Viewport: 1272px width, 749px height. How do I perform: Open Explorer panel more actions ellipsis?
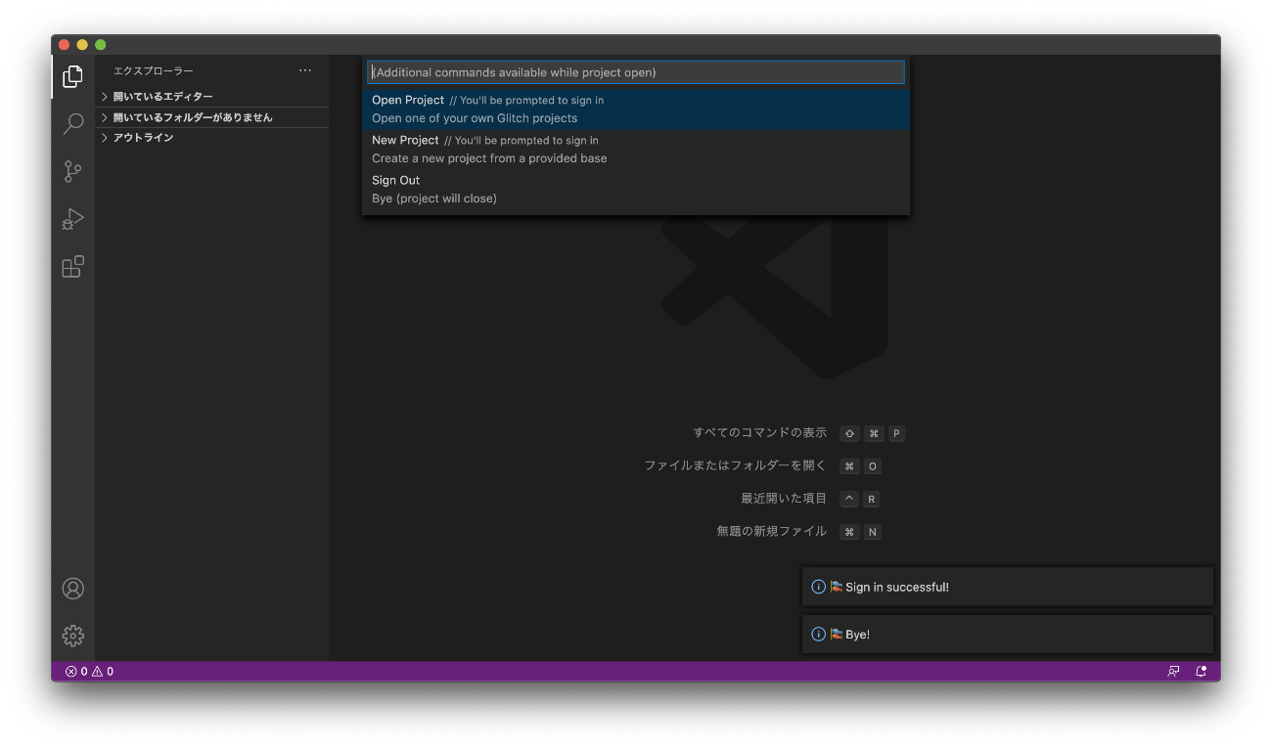click(x=305, y=70)
